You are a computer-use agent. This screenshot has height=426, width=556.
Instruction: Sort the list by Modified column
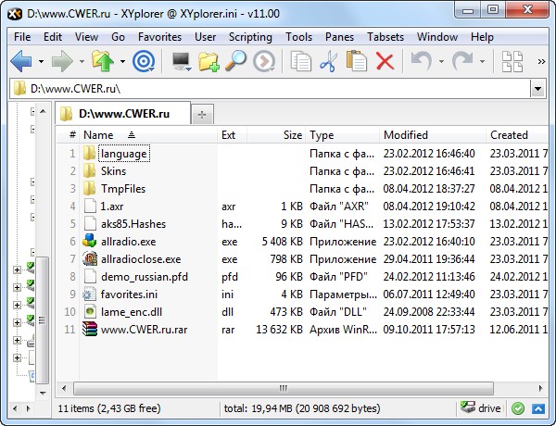click(x=406, y=135)
